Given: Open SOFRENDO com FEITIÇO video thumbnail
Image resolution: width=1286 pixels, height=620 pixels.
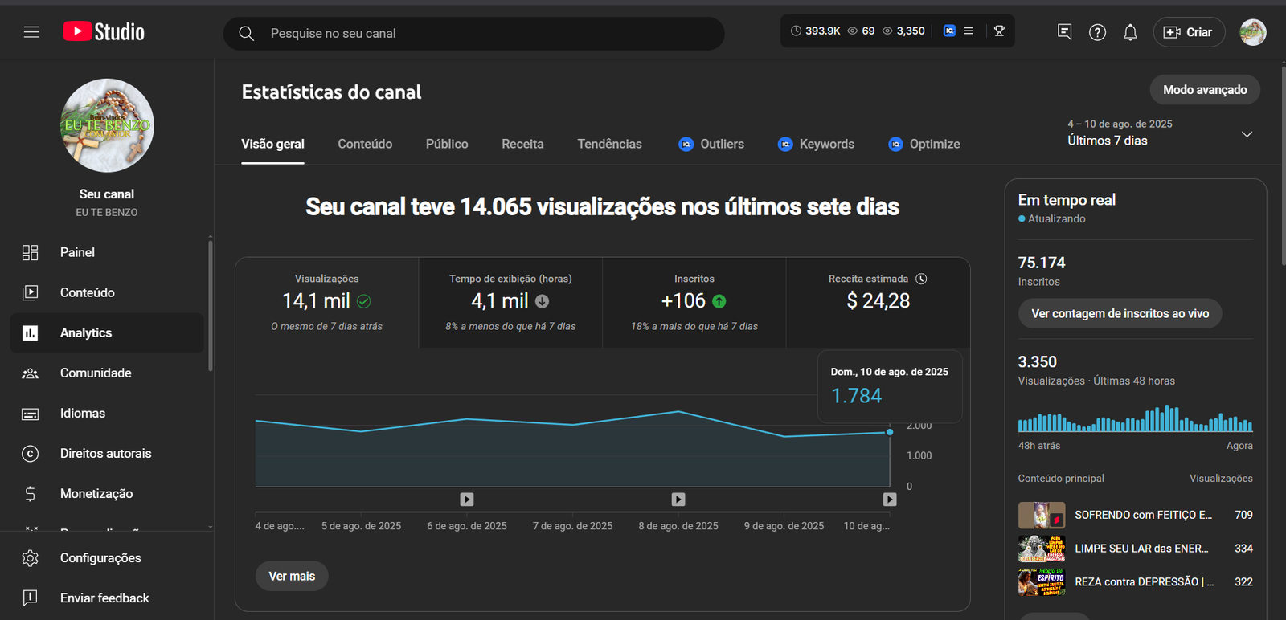Looking at the screenshot, I should (1042, 515).
